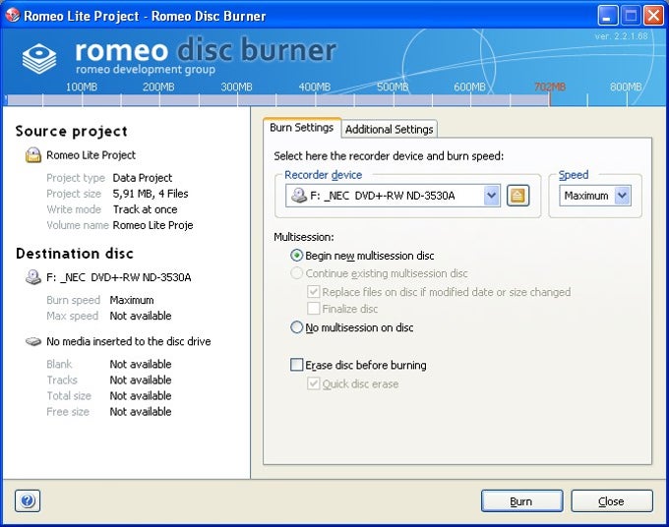Open the Speed dropdown arrow
Viewport: 669px width, 527px height.
(623, 196)
